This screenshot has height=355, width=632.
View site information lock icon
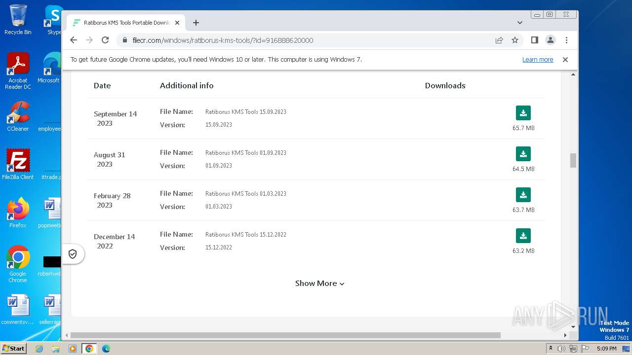pos(125,40)
